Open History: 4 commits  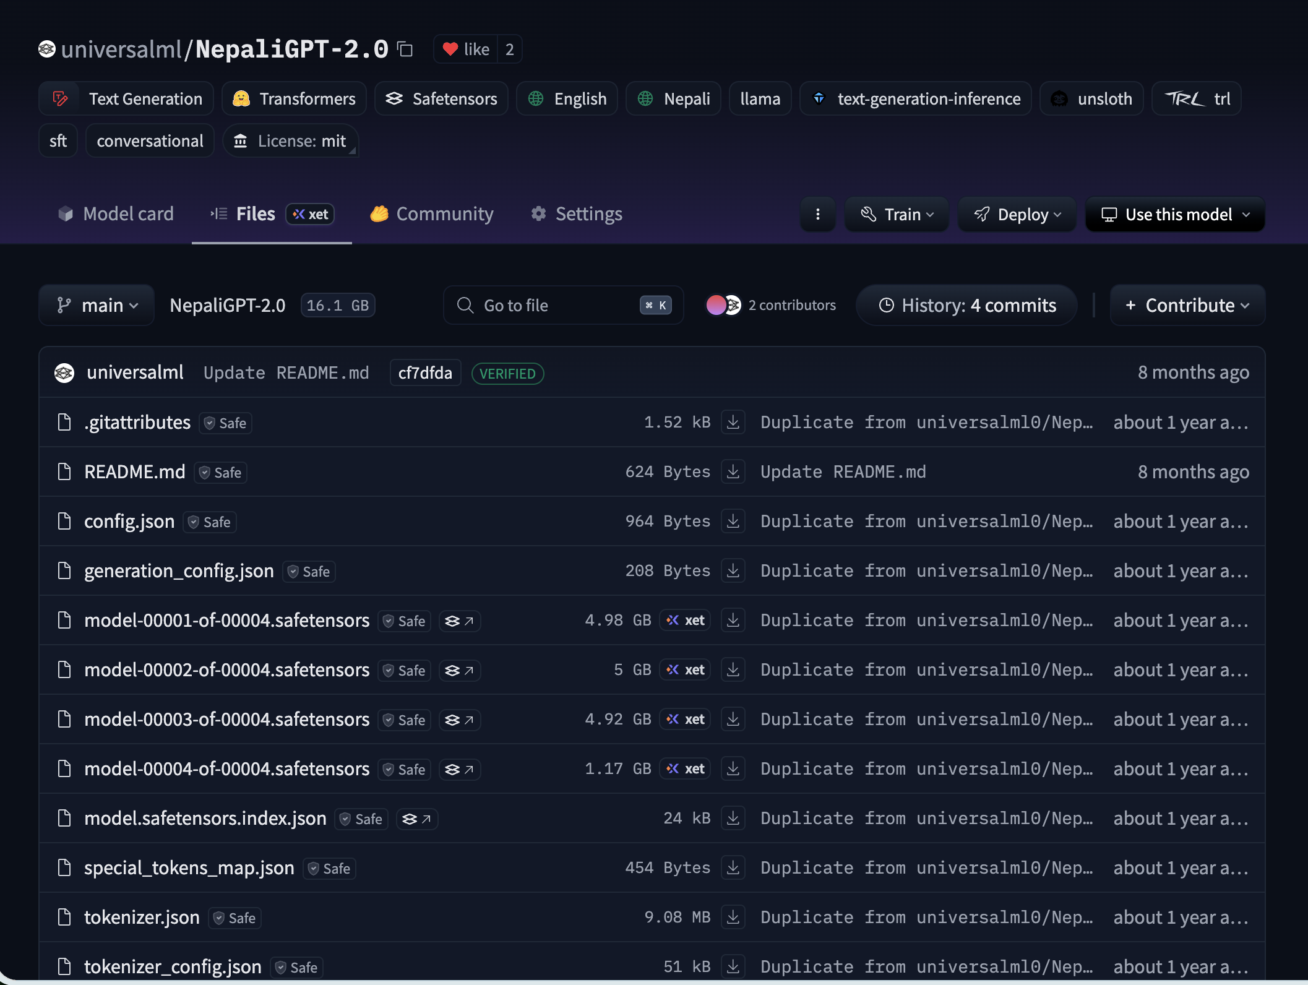pyautogui.click(x=967, y=305)
